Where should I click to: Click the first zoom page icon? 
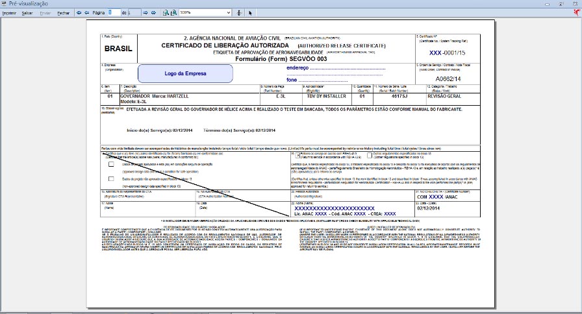166,12
